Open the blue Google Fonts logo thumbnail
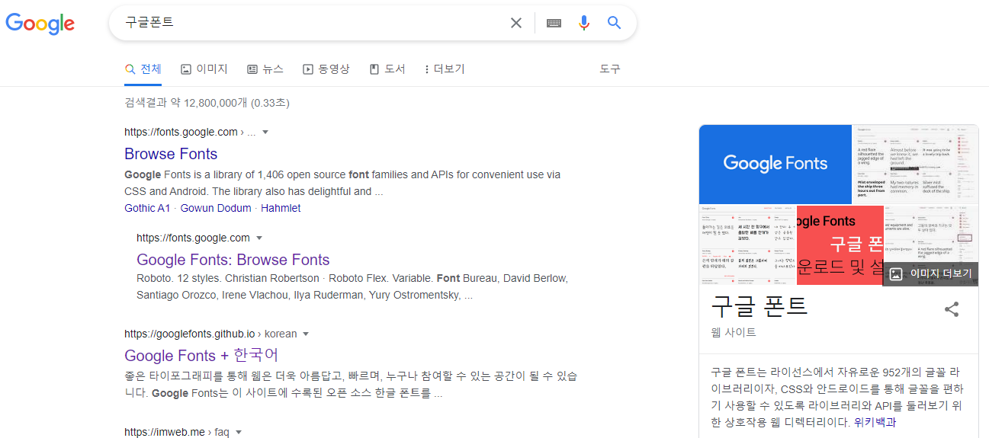The image size is (989, 438). tap(775, 163)
